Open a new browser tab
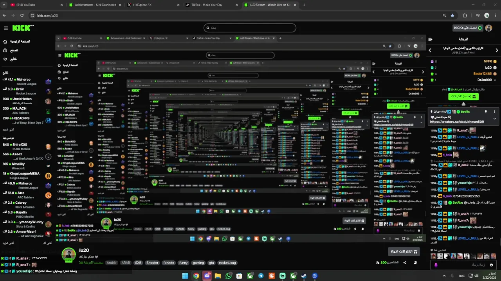The width and height of the screenshot is (501, 281). point(304,5)
